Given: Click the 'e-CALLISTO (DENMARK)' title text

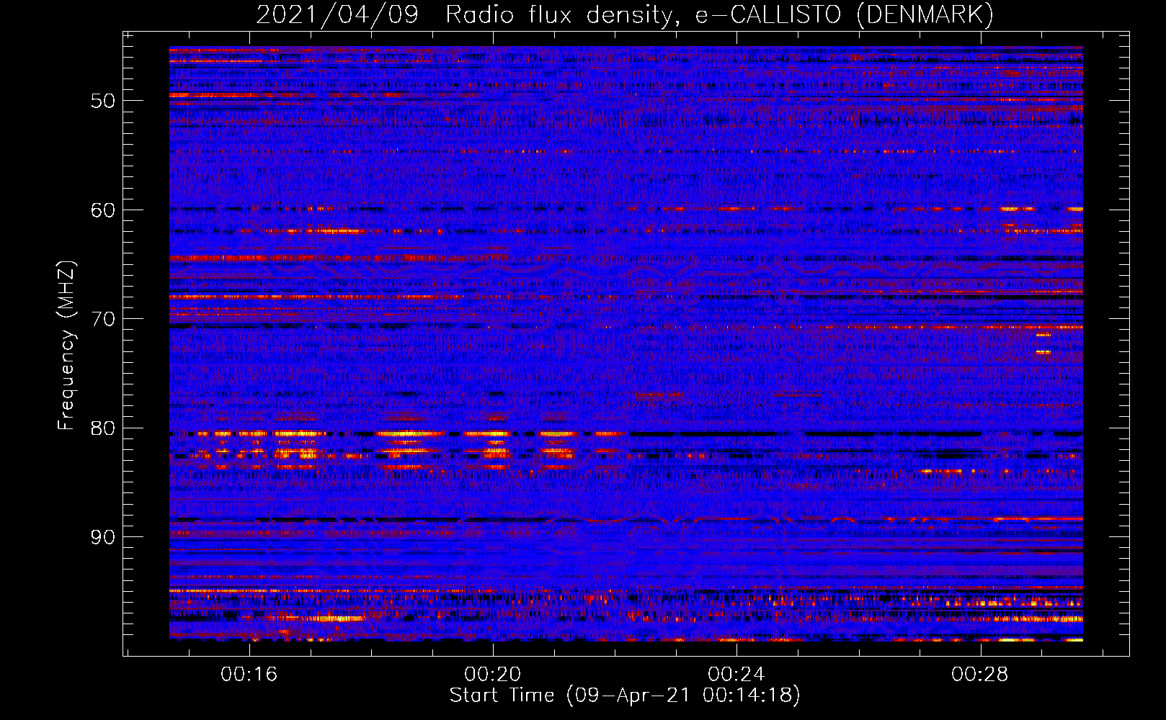Looking at the screenshot, I should 845,15.
